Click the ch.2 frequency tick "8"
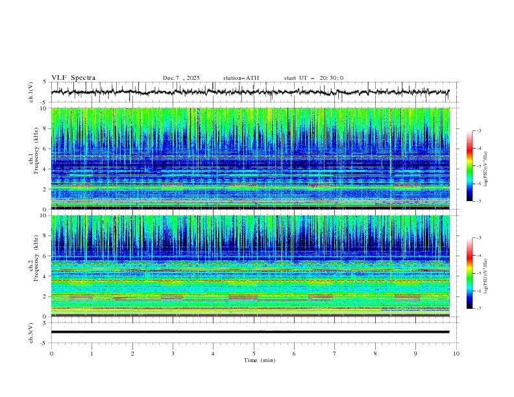514x397 pixels. point(46,236)
